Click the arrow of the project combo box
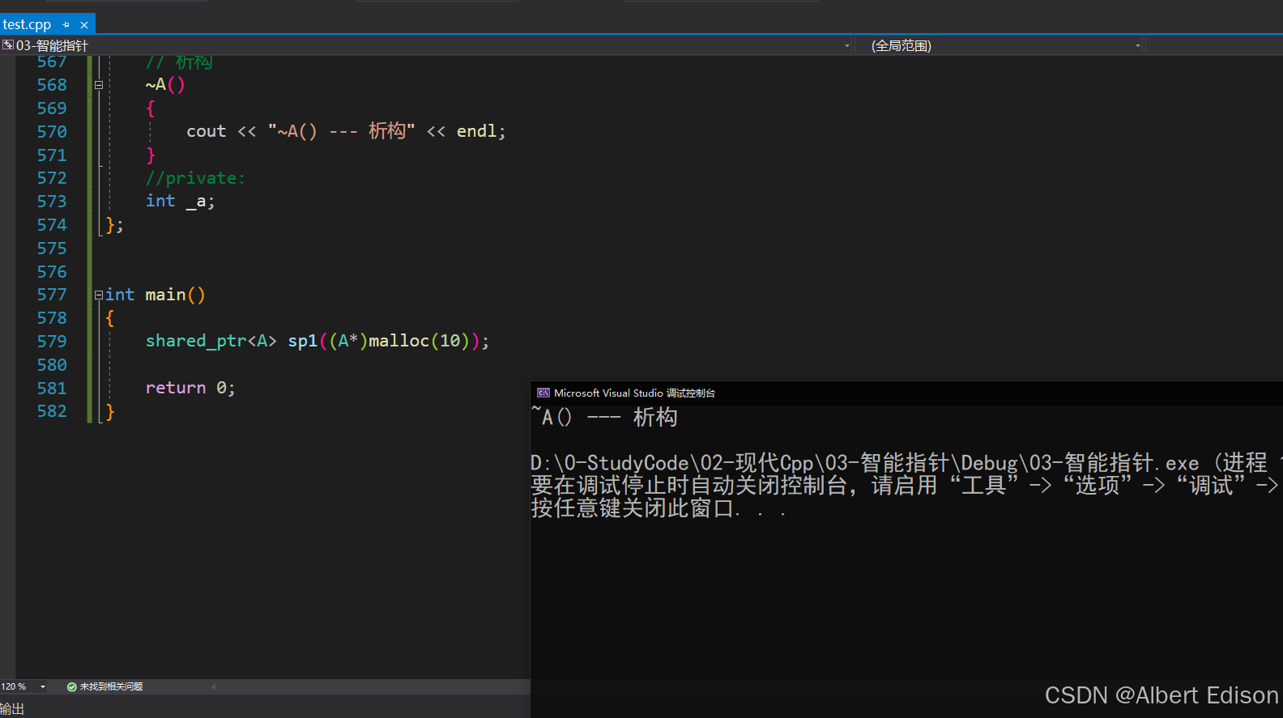Viewport: 1283px width, 718px height. coord(847,45)
